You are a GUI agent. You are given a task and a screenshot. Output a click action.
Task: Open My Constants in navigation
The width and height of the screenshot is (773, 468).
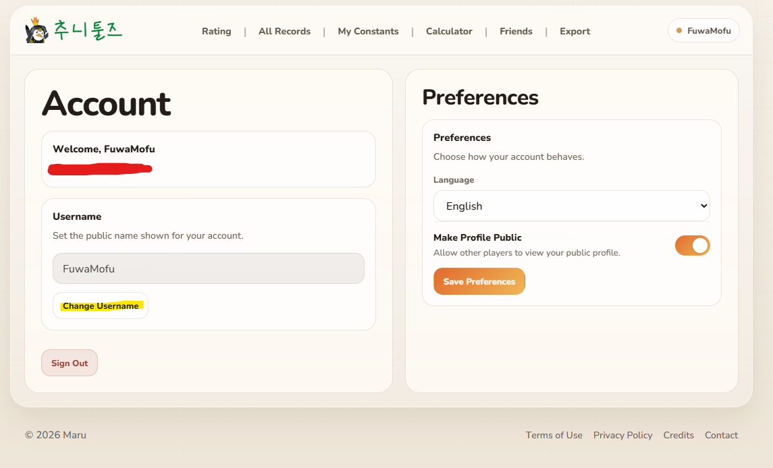click(368, 31)
